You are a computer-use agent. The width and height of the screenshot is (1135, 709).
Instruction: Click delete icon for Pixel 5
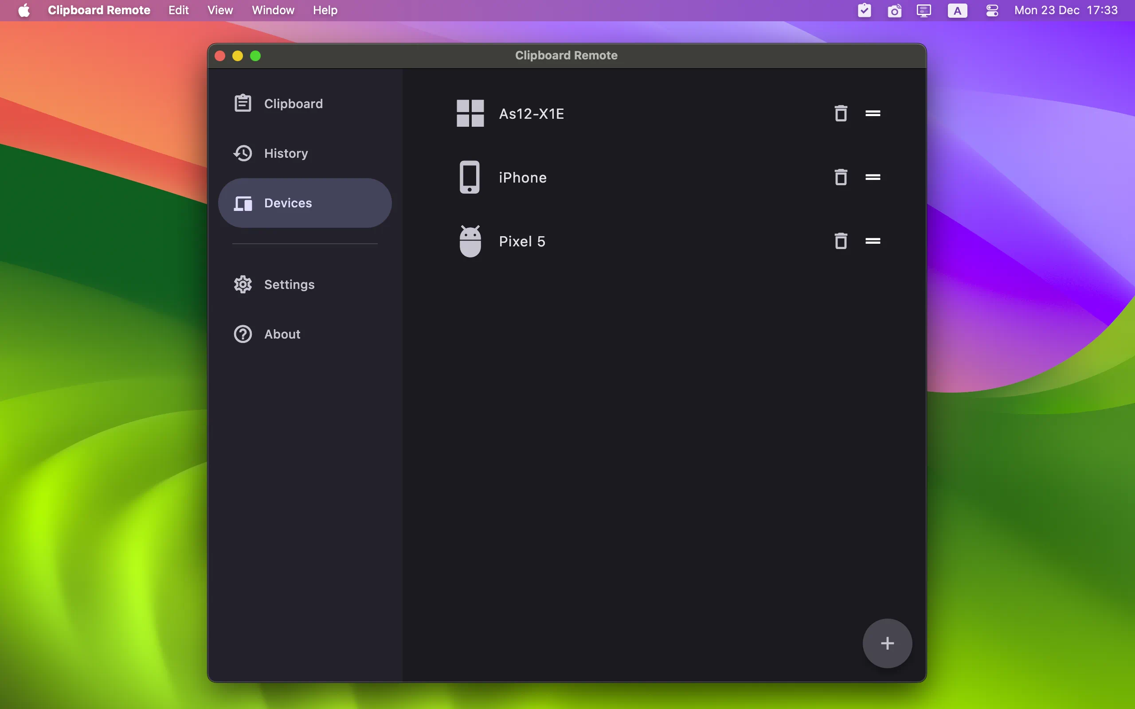tap(840, 241)
